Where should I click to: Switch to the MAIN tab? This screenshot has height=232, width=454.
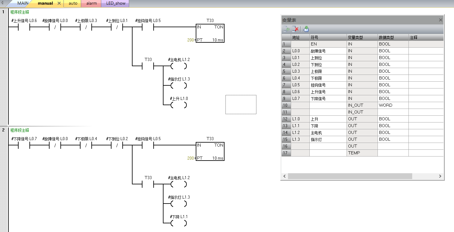(x=23, y=3)
